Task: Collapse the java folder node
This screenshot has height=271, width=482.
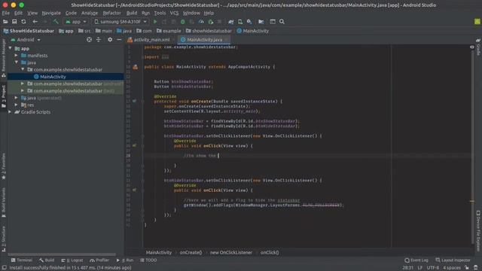Action: click(x=16, y=62)
